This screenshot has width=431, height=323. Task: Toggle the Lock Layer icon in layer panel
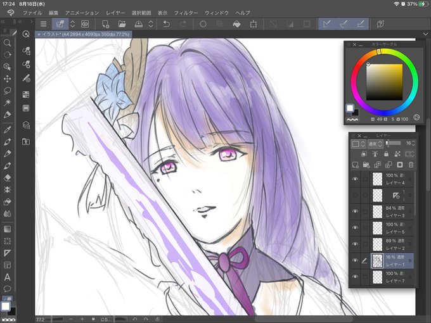(x=386, y=154)
